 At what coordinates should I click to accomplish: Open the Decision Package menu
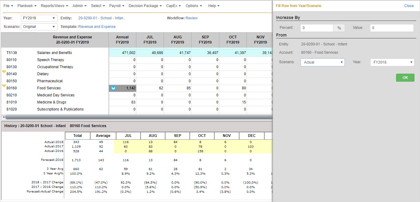pyautogui.click(x=145, y=6)
